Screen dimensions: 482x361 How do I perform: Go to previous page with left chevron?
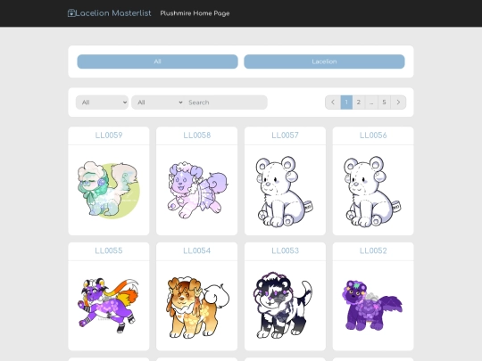point(333,103)
